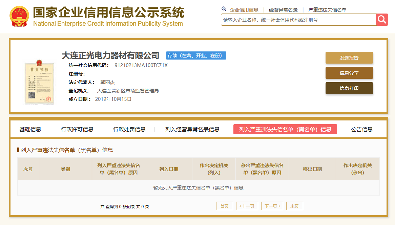Focus the enterprise name search field
The height and width of the screenshot is (225, 395).
point(298,20)
